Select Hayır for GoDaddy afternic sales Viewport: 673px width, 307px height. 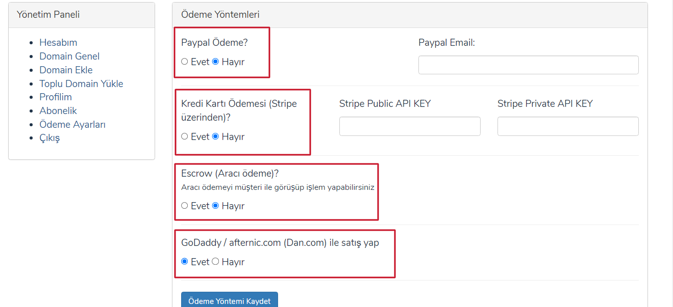coord(215,262)
